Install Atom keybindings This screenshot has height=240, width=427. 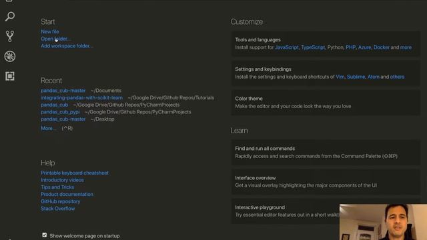point(374,77)
